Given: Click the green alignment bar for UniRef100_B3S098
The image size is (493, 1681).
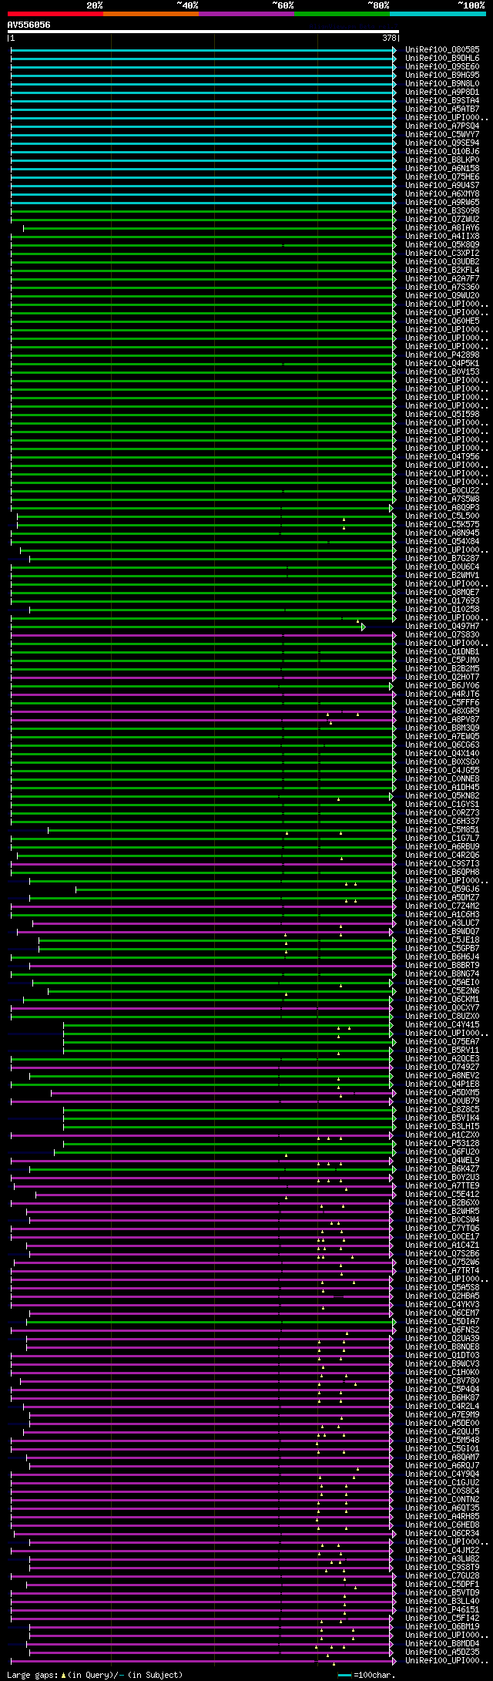Looking at the screenshot, I should (x=202, y=211).
